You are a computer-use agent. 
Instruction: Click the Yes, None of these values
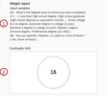(x=23, y=39)
